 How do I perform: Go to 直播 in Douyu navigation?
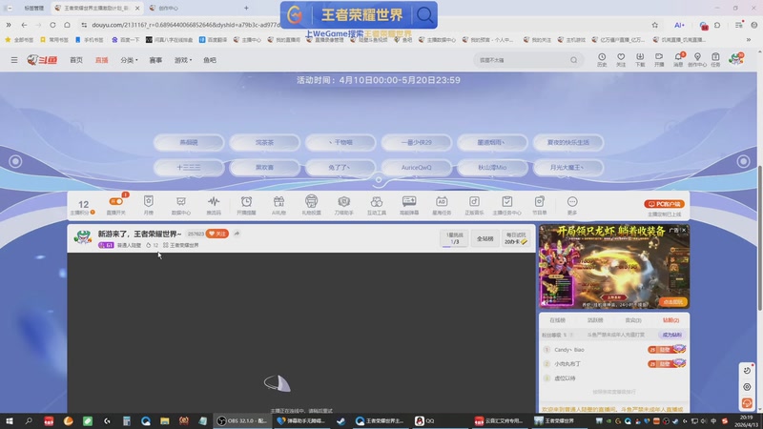click(102, 60)
